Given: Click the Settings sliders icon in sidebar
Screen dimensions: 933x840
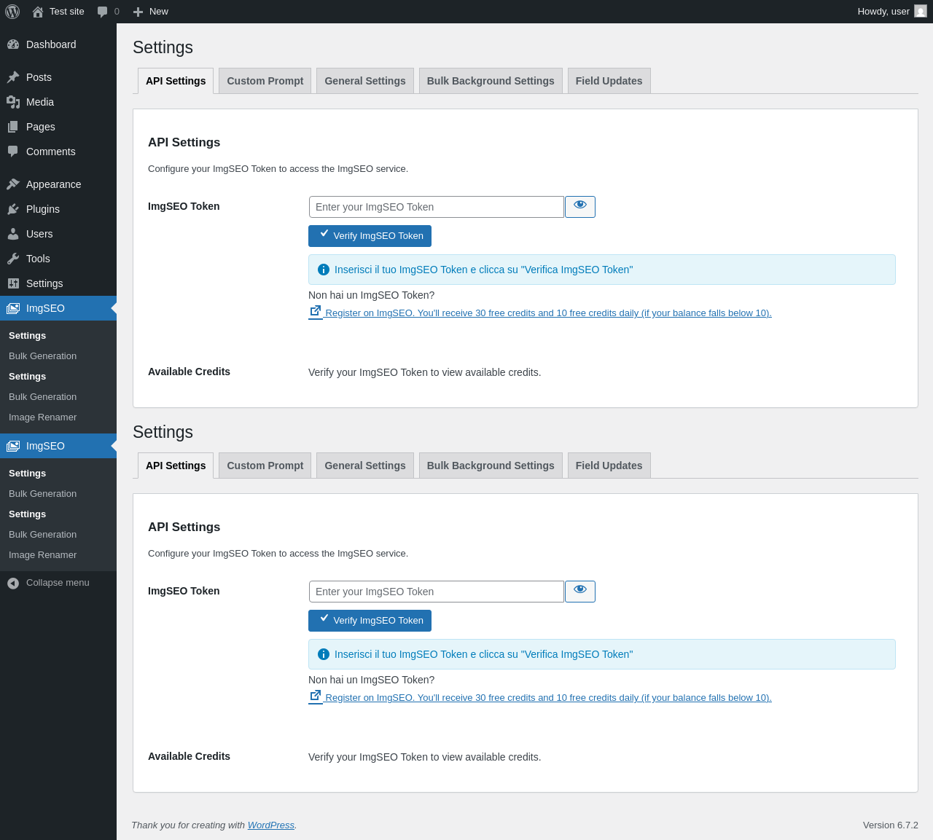Looking at the screenshot, I should [x=13, y=283].
